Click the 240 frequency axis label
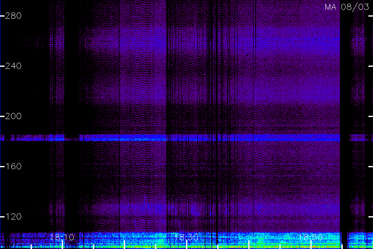This screenshot has width=373, height=249. click(x=13, y=66)
